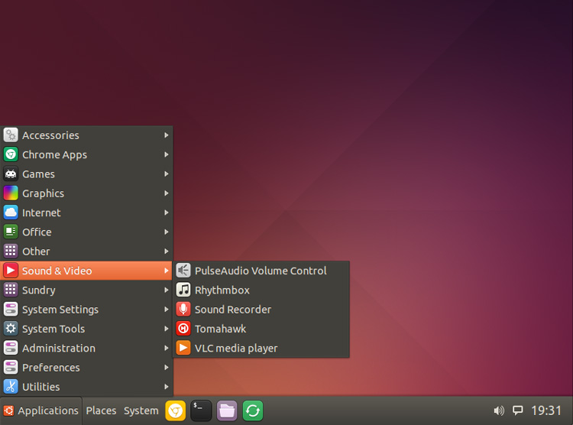This screenshot has height=425, width=573.
Task: Click the clock showing 19:31
Action: coord(546,410)
